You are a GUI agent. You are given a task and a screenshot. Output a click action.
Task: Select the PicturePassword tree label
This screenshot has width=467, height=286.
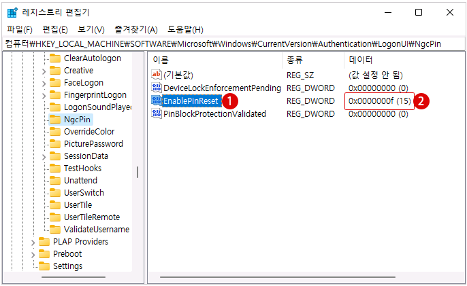pyautogui.click(x=93, y=143)
